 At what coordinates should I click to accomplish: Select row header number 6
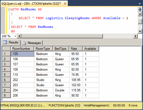(x=6, y=80)
